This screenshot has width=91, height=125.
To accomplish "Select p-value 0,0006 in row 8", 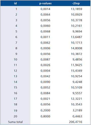I will (x=45, y=48).
